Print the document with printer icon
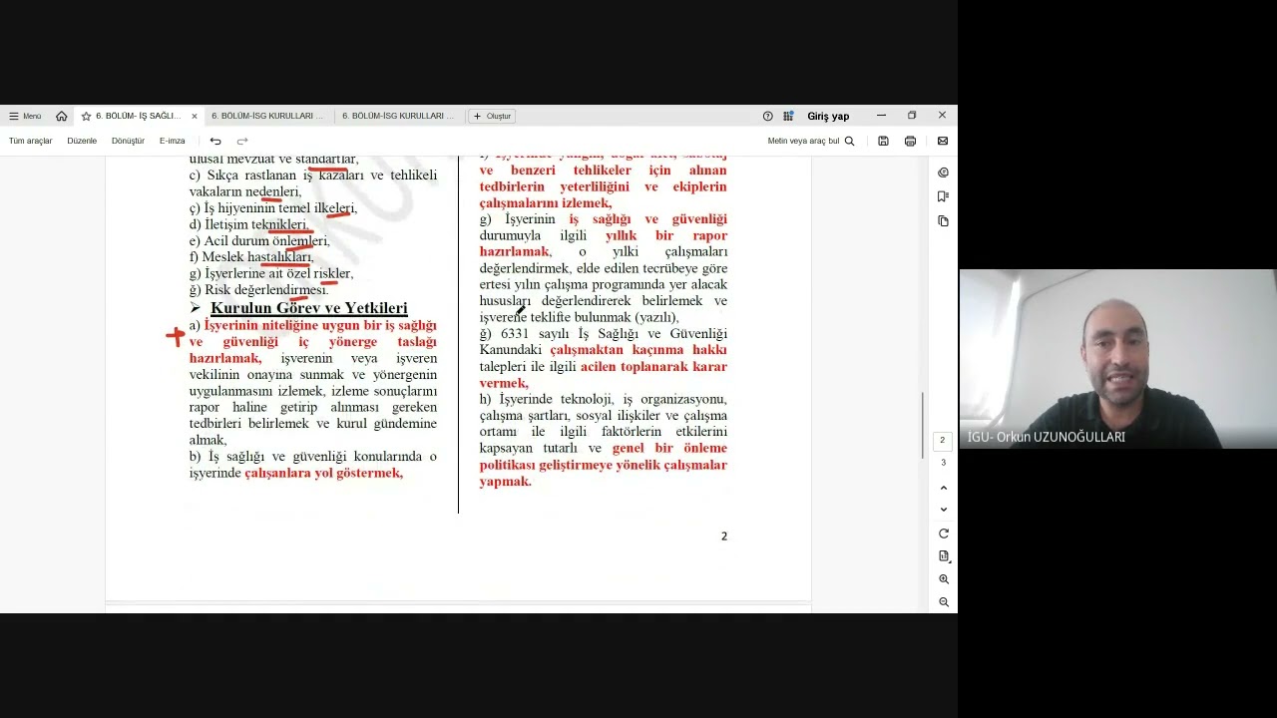The image size is (1277, 718). pos(910,141)
